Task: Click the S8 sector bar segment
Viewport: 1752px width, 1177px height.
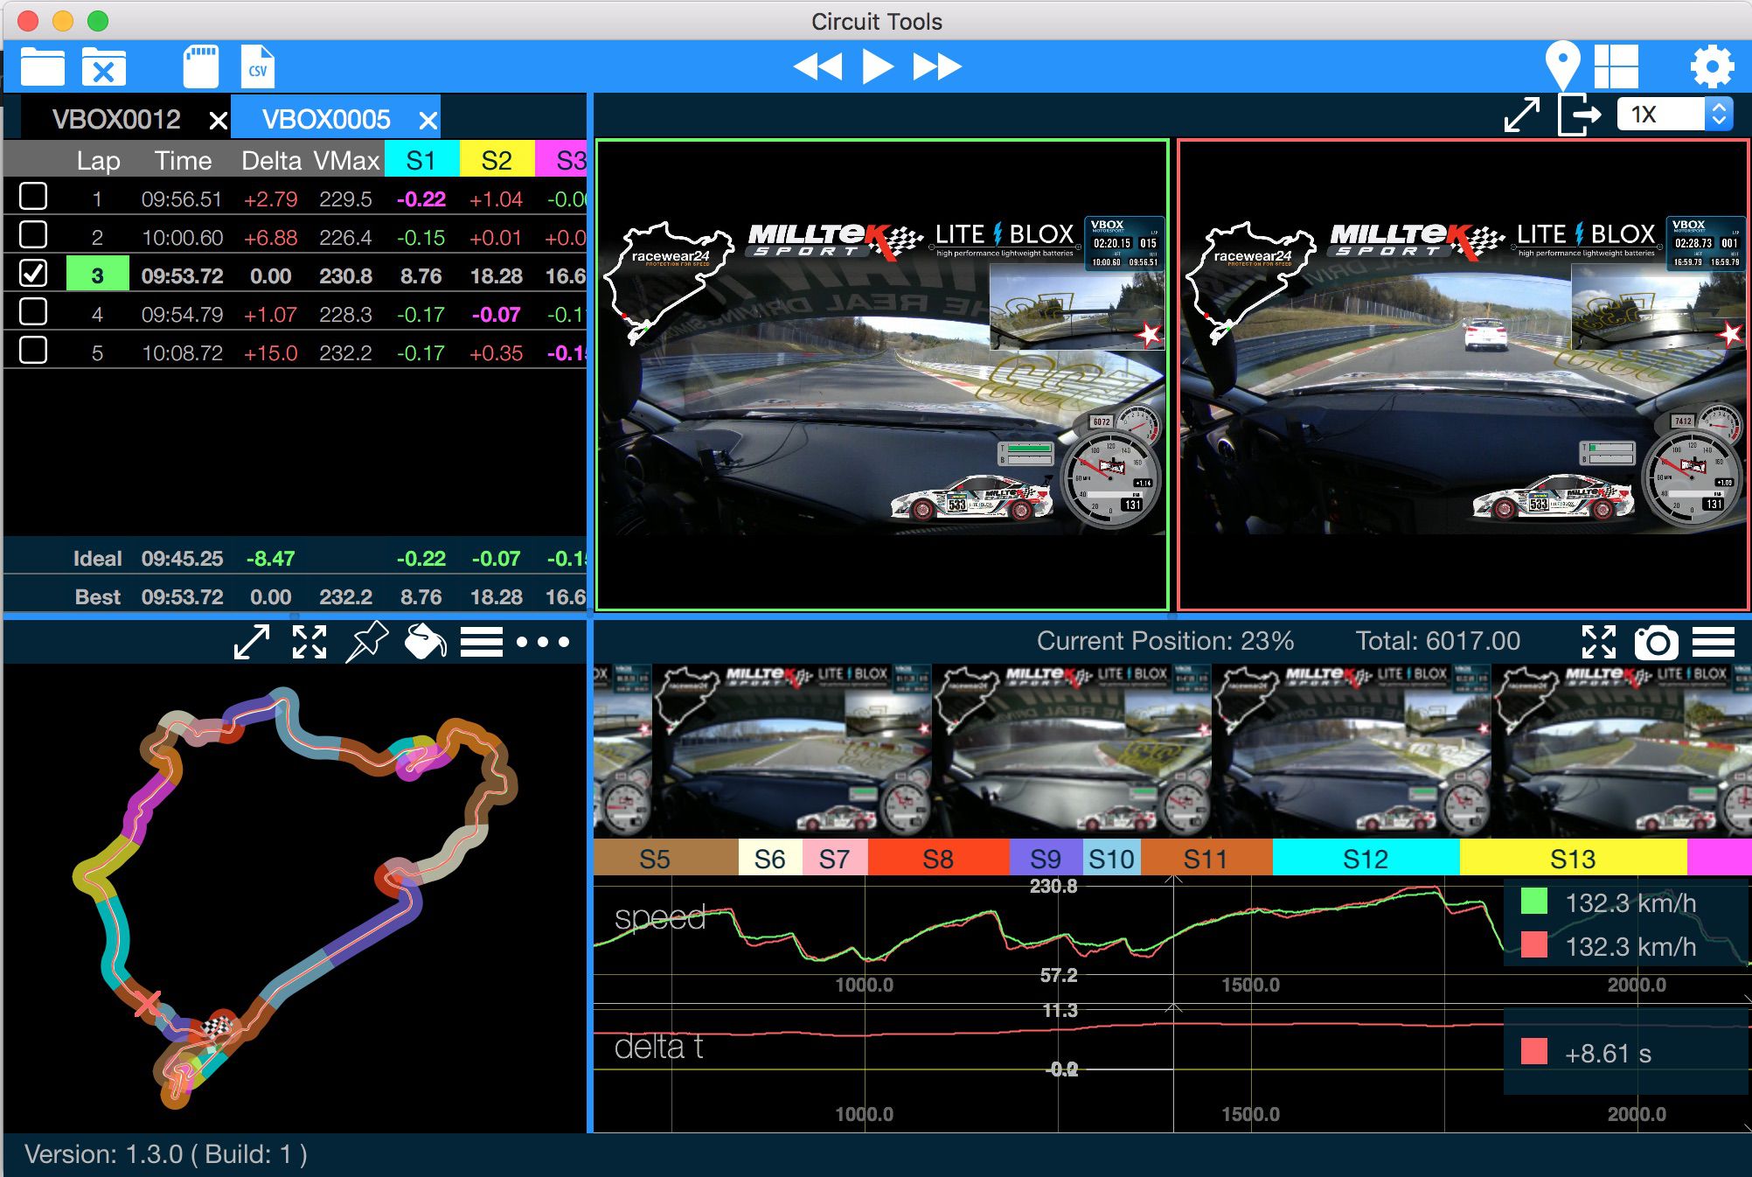Action: (938, 859)
